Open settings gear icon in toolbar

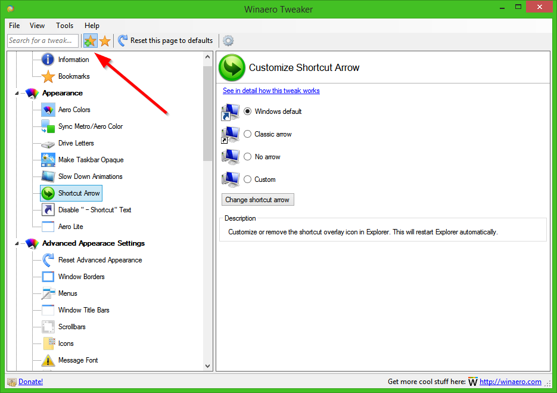coord(228,41)
